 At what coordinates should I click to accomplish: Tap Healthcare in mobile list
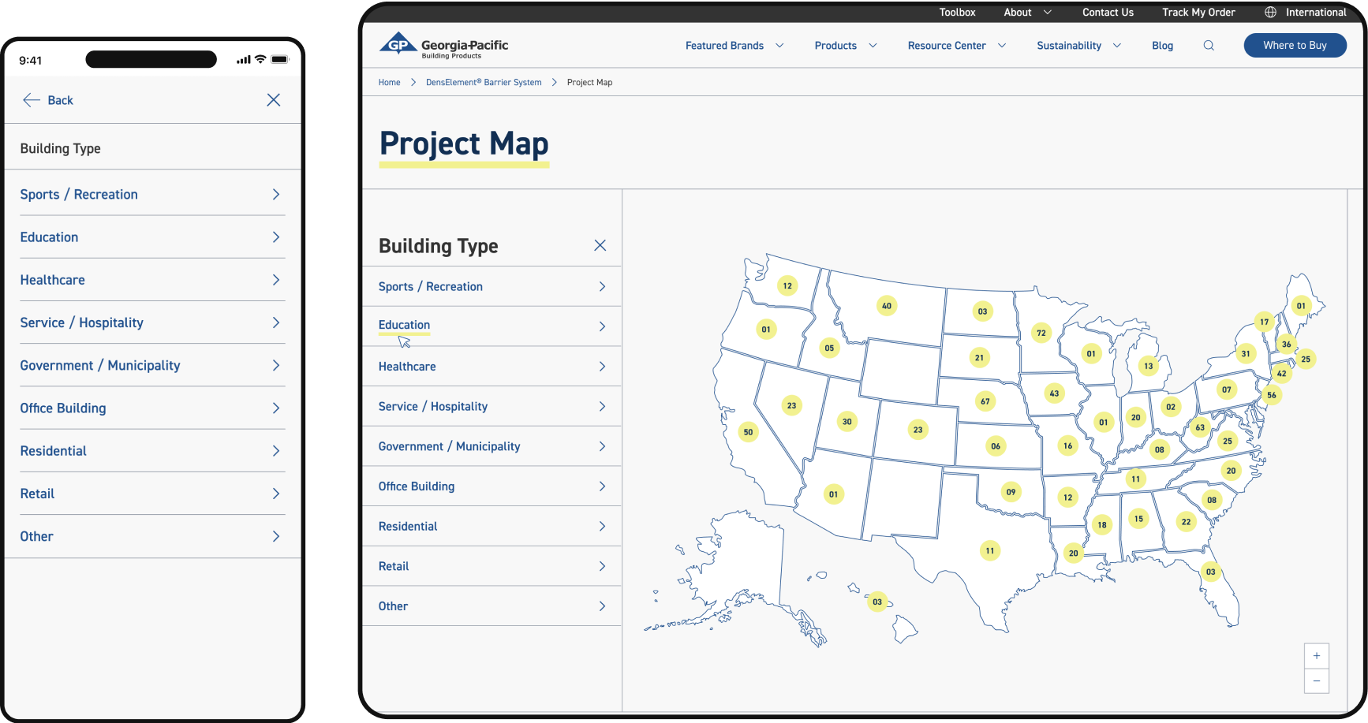click(x=152, y=280)
